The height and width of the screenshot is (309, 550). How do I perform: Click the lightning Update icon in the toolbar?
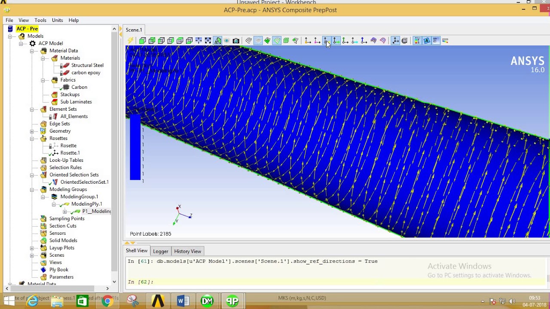click(x=131, y=41)
